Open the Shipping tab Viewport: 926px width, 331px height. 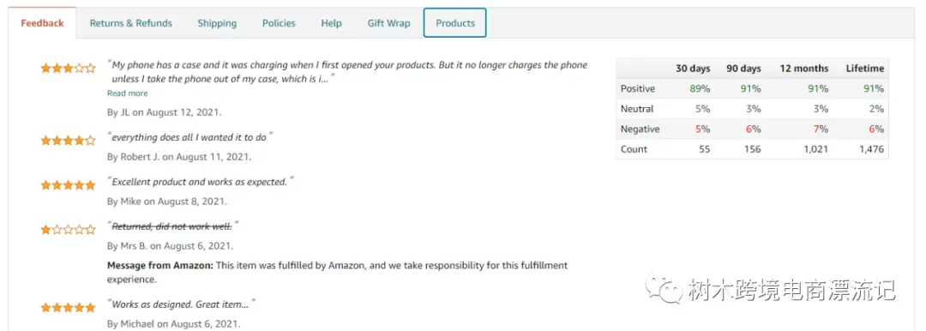point(217,23)
